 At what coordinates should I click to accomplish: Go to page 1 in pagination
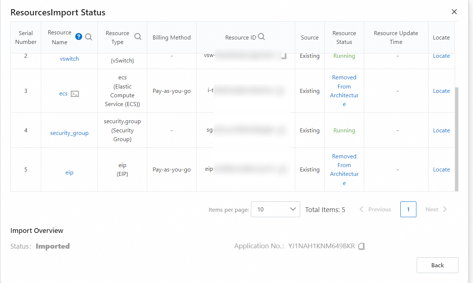pyautogui.click(x=408, y=210)
